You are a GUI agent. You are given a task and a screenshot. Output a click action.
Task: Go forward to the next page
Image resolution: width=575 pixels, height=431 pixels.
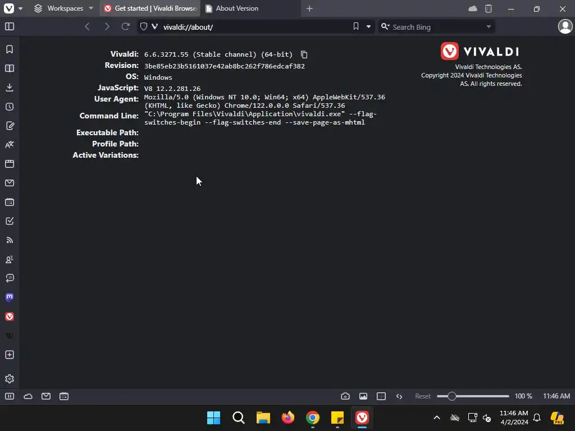pos(107,26)
